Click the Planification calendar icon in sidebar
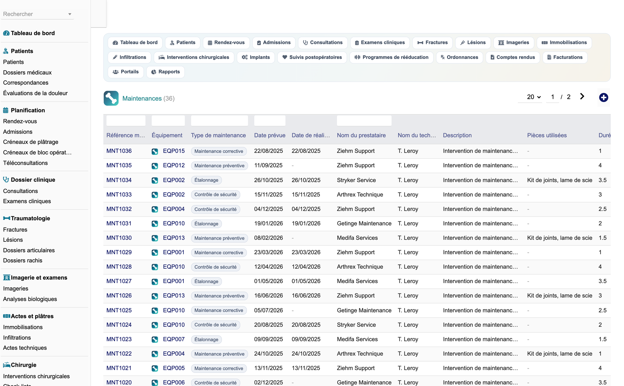Screen dimensions: 624x386 click(6, 110)
